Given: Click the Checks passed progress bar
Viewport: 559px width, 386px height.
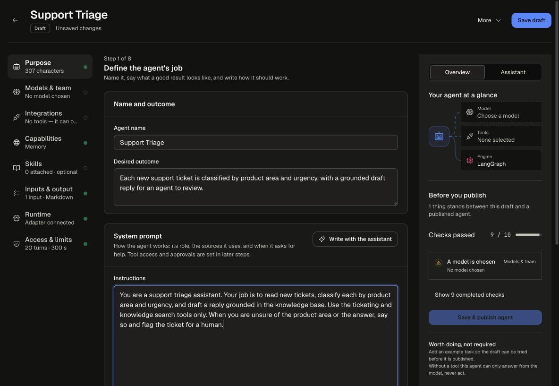Looking at the screenshot, I should tap(529, 235).
